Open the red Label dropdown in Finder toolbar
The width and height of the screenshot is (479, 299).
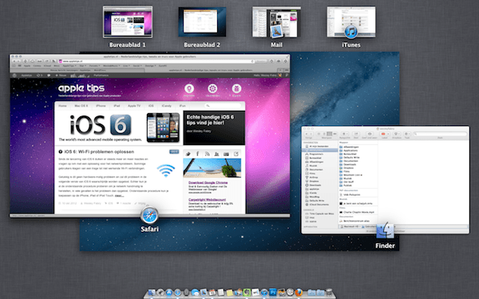(x=385, y=134)
